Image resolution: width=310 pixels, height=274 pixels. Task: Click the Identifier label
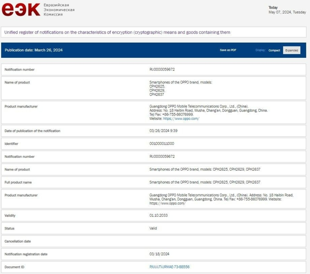(11, 144)
